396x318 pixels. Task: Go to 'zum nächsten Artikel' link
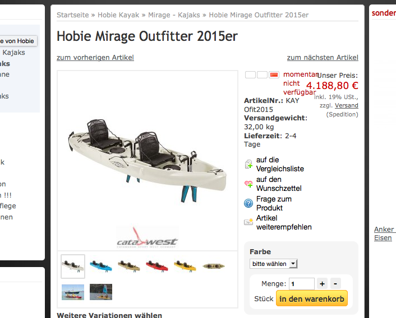click(x=323, y=58)
